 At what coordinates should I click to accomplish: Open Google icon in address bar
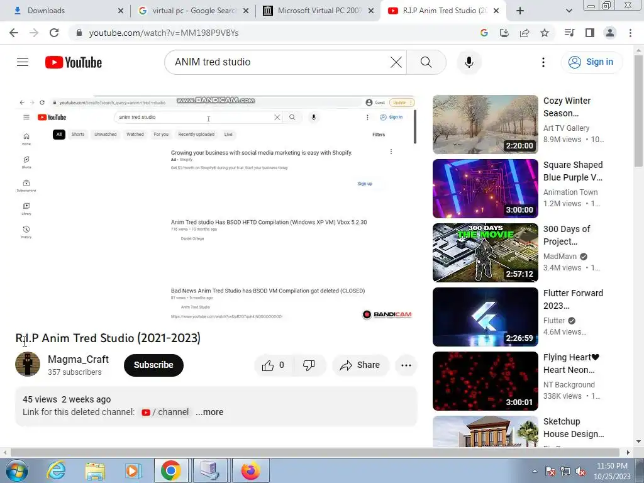(x=484, y=33)
